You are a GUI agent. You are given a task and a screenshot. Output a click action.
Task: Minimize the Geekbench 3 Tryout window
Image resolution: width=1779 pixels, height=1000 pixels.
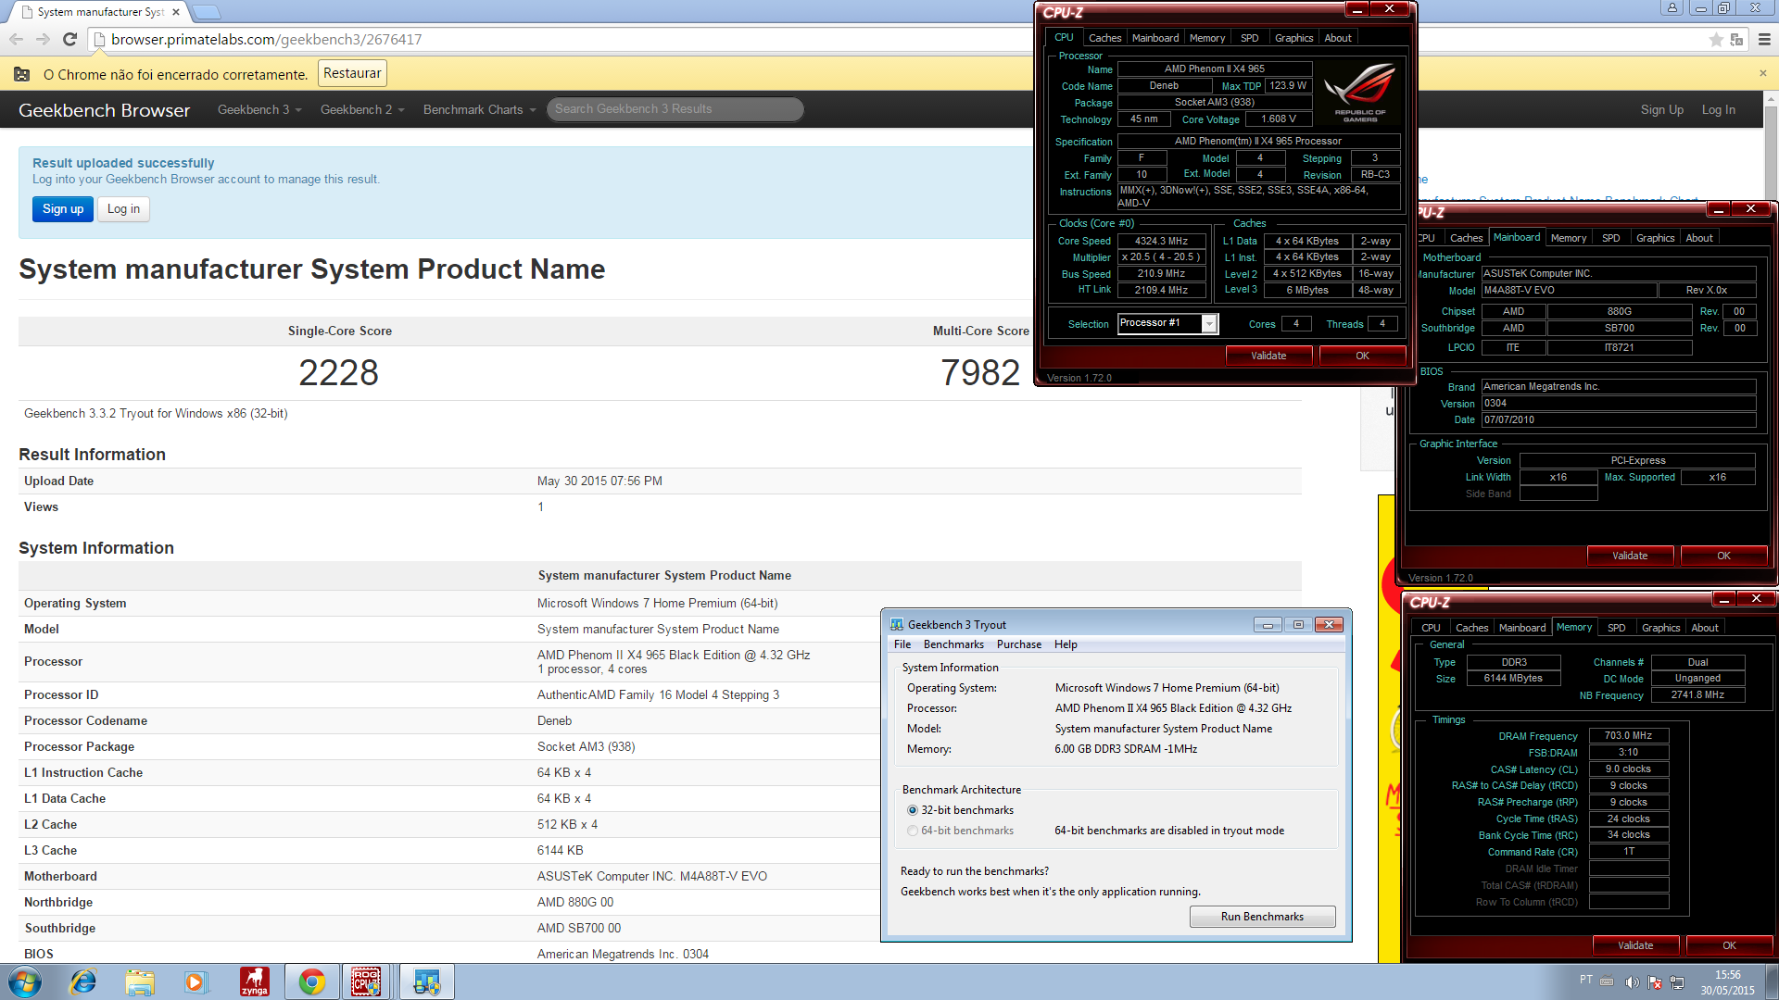(x=1268, y=624)
